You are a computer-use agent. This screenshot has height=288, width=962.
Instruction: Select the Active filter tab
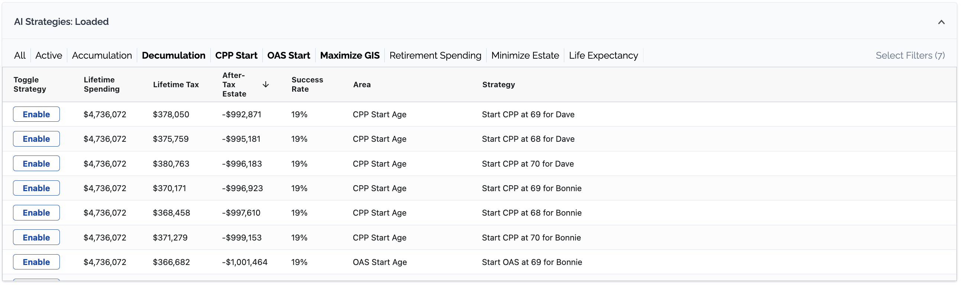pyautogui.click(x=49, y=55)
